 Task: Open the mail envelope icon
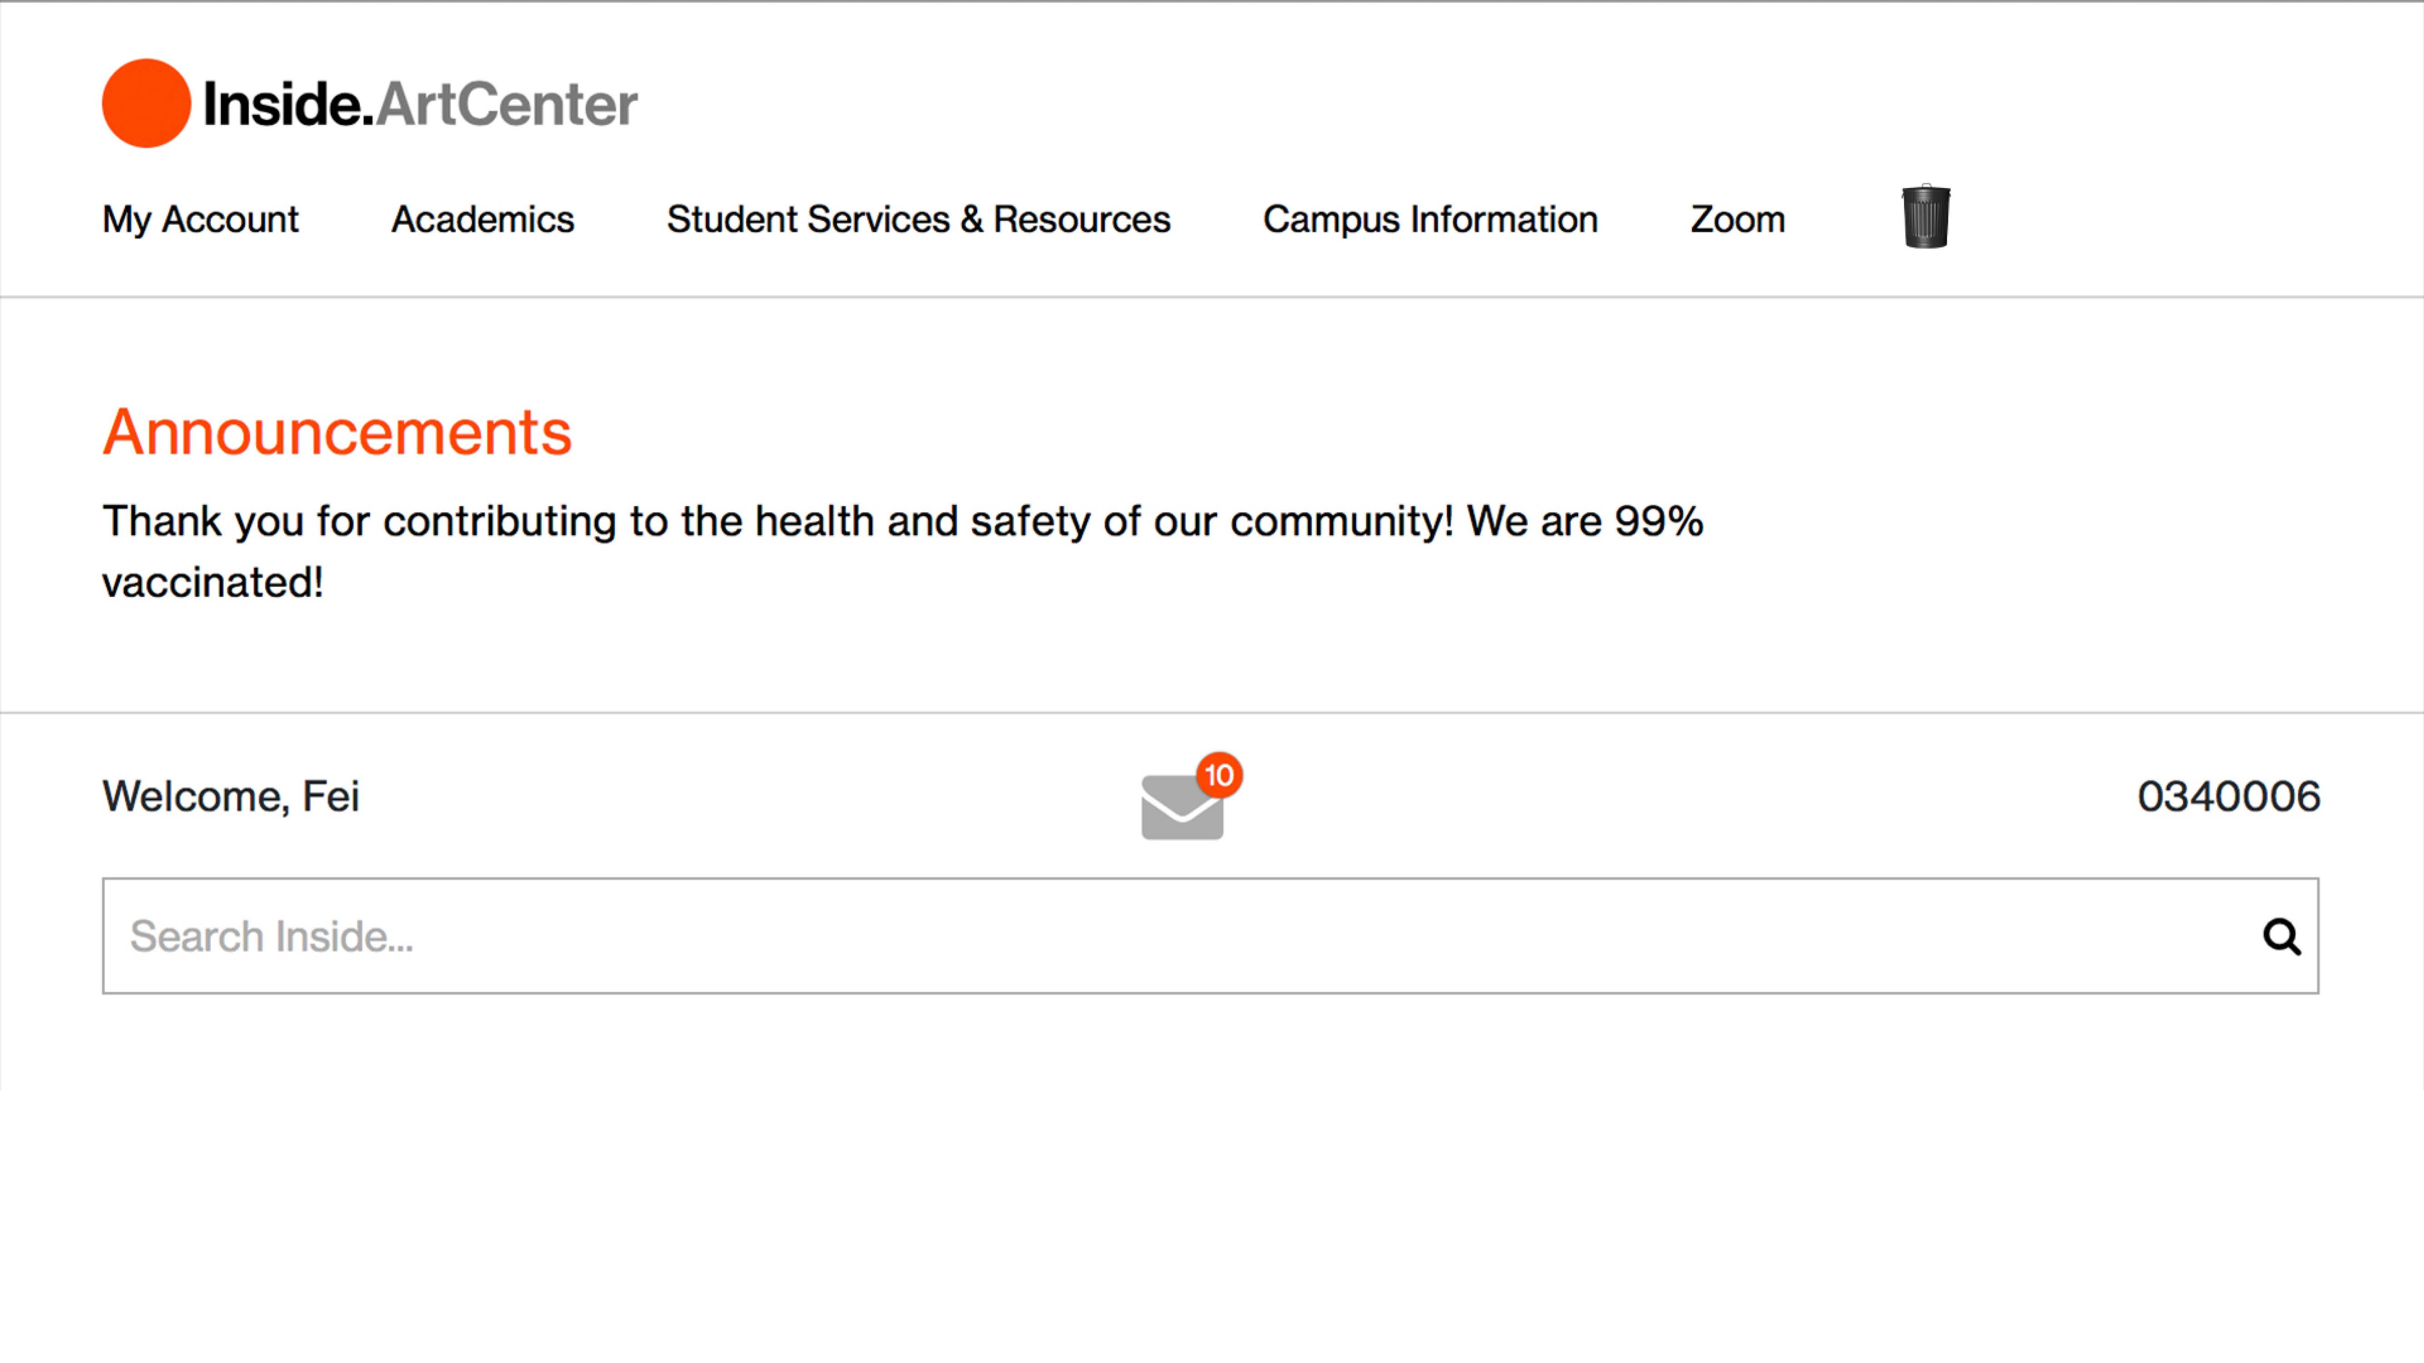(x=1181, y=808)
